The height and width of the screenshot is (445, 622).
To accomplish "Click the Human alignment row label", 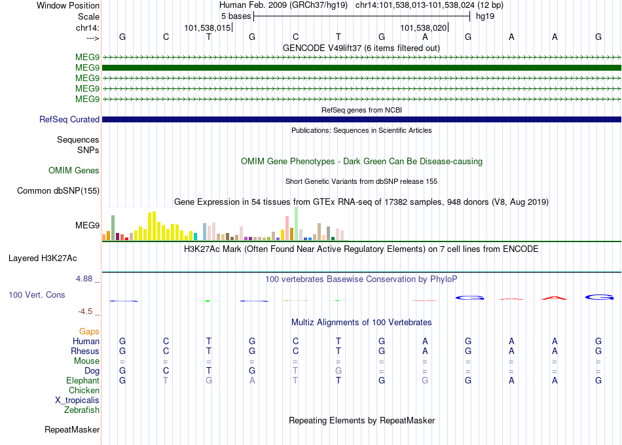I will [x=86, y=342].
